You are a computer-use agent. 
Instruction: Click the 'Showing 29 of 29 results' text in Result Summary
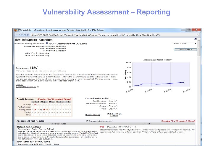[x=54, y=99]
